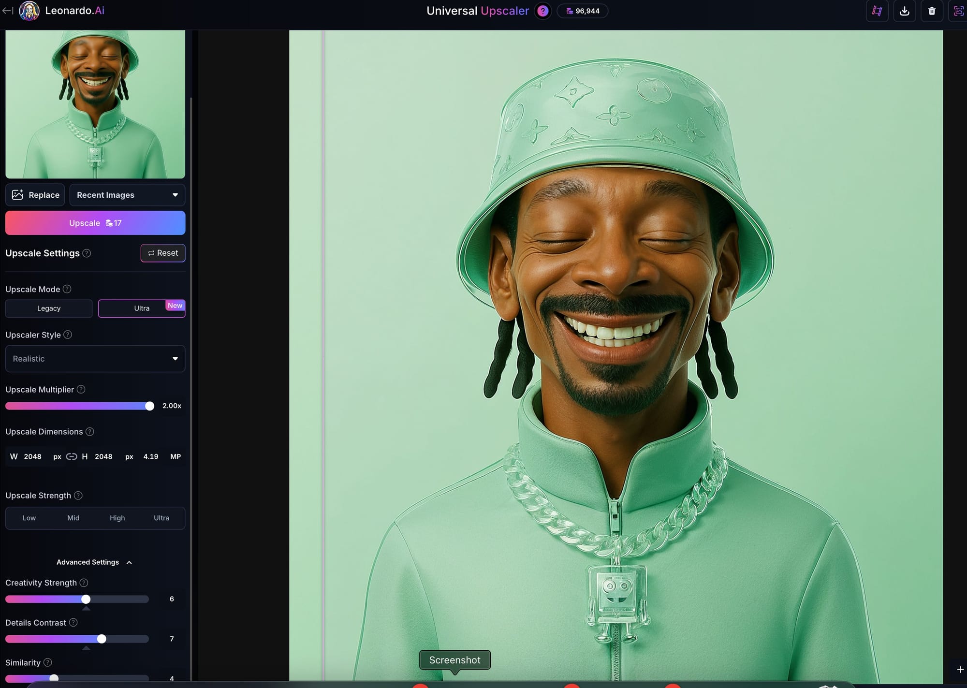Click the image scan icon at top right
The height and width of the screenshot is (688, 967).
pos(958,11)
